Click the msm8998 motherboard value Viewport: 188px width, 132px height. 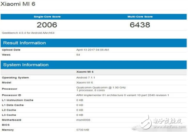point(83,120)
